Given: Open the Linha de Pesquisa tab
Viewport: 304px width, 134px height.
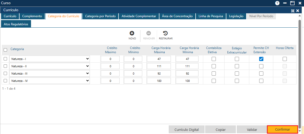Looking at the screenshot, I should (x=211, y=16).
